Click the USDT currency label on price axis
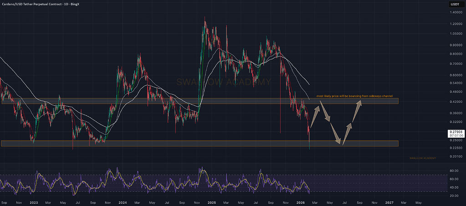 click(x=455, y=5)
